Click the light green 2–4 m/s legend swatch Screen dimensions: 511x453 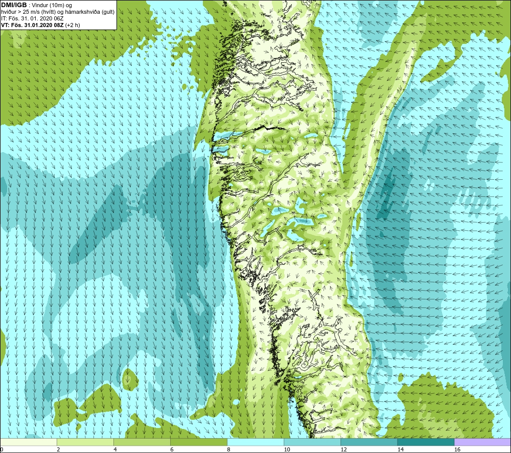(85, 442)
